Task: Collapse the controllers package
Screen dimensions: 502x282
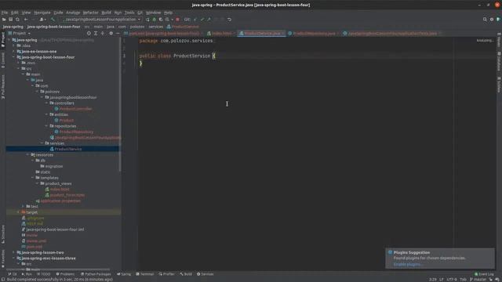Action: 47,103
